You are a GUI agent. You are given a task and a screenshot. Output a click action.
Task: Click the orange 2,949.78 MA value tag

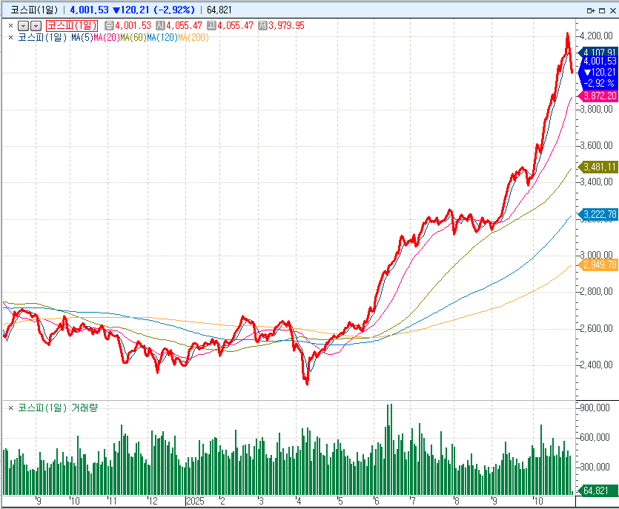(x=599, y=265)
